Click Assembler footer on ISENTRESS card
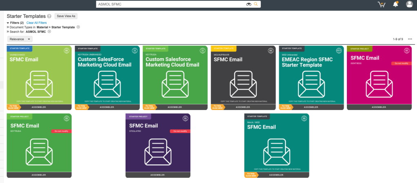Viewport: 417px width, 183px height. click(x=379, y=107)
